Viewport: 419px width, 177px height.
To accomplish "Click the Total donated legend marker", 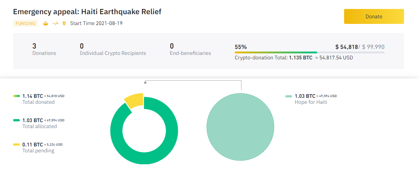I will click(16, 96).
